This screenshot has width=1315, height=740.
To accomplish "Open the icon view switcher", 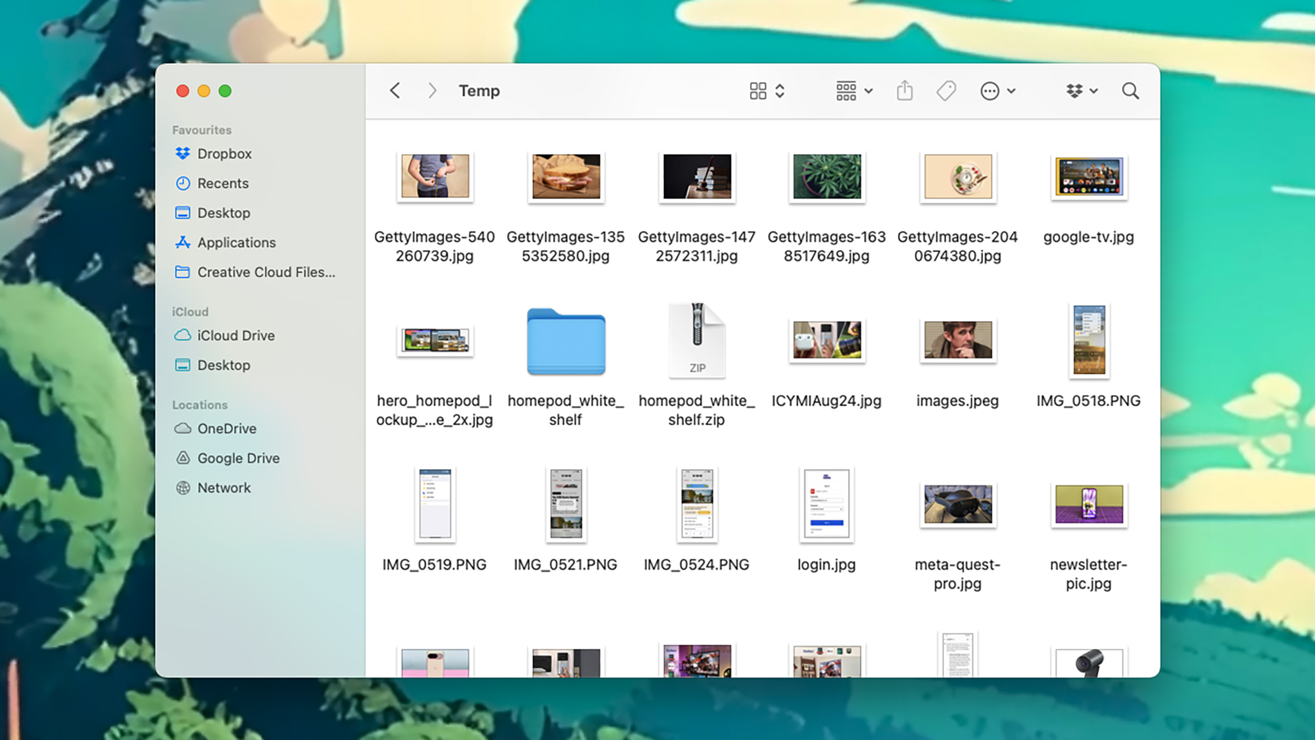I will pyautogui.click(x=767, y=91).
